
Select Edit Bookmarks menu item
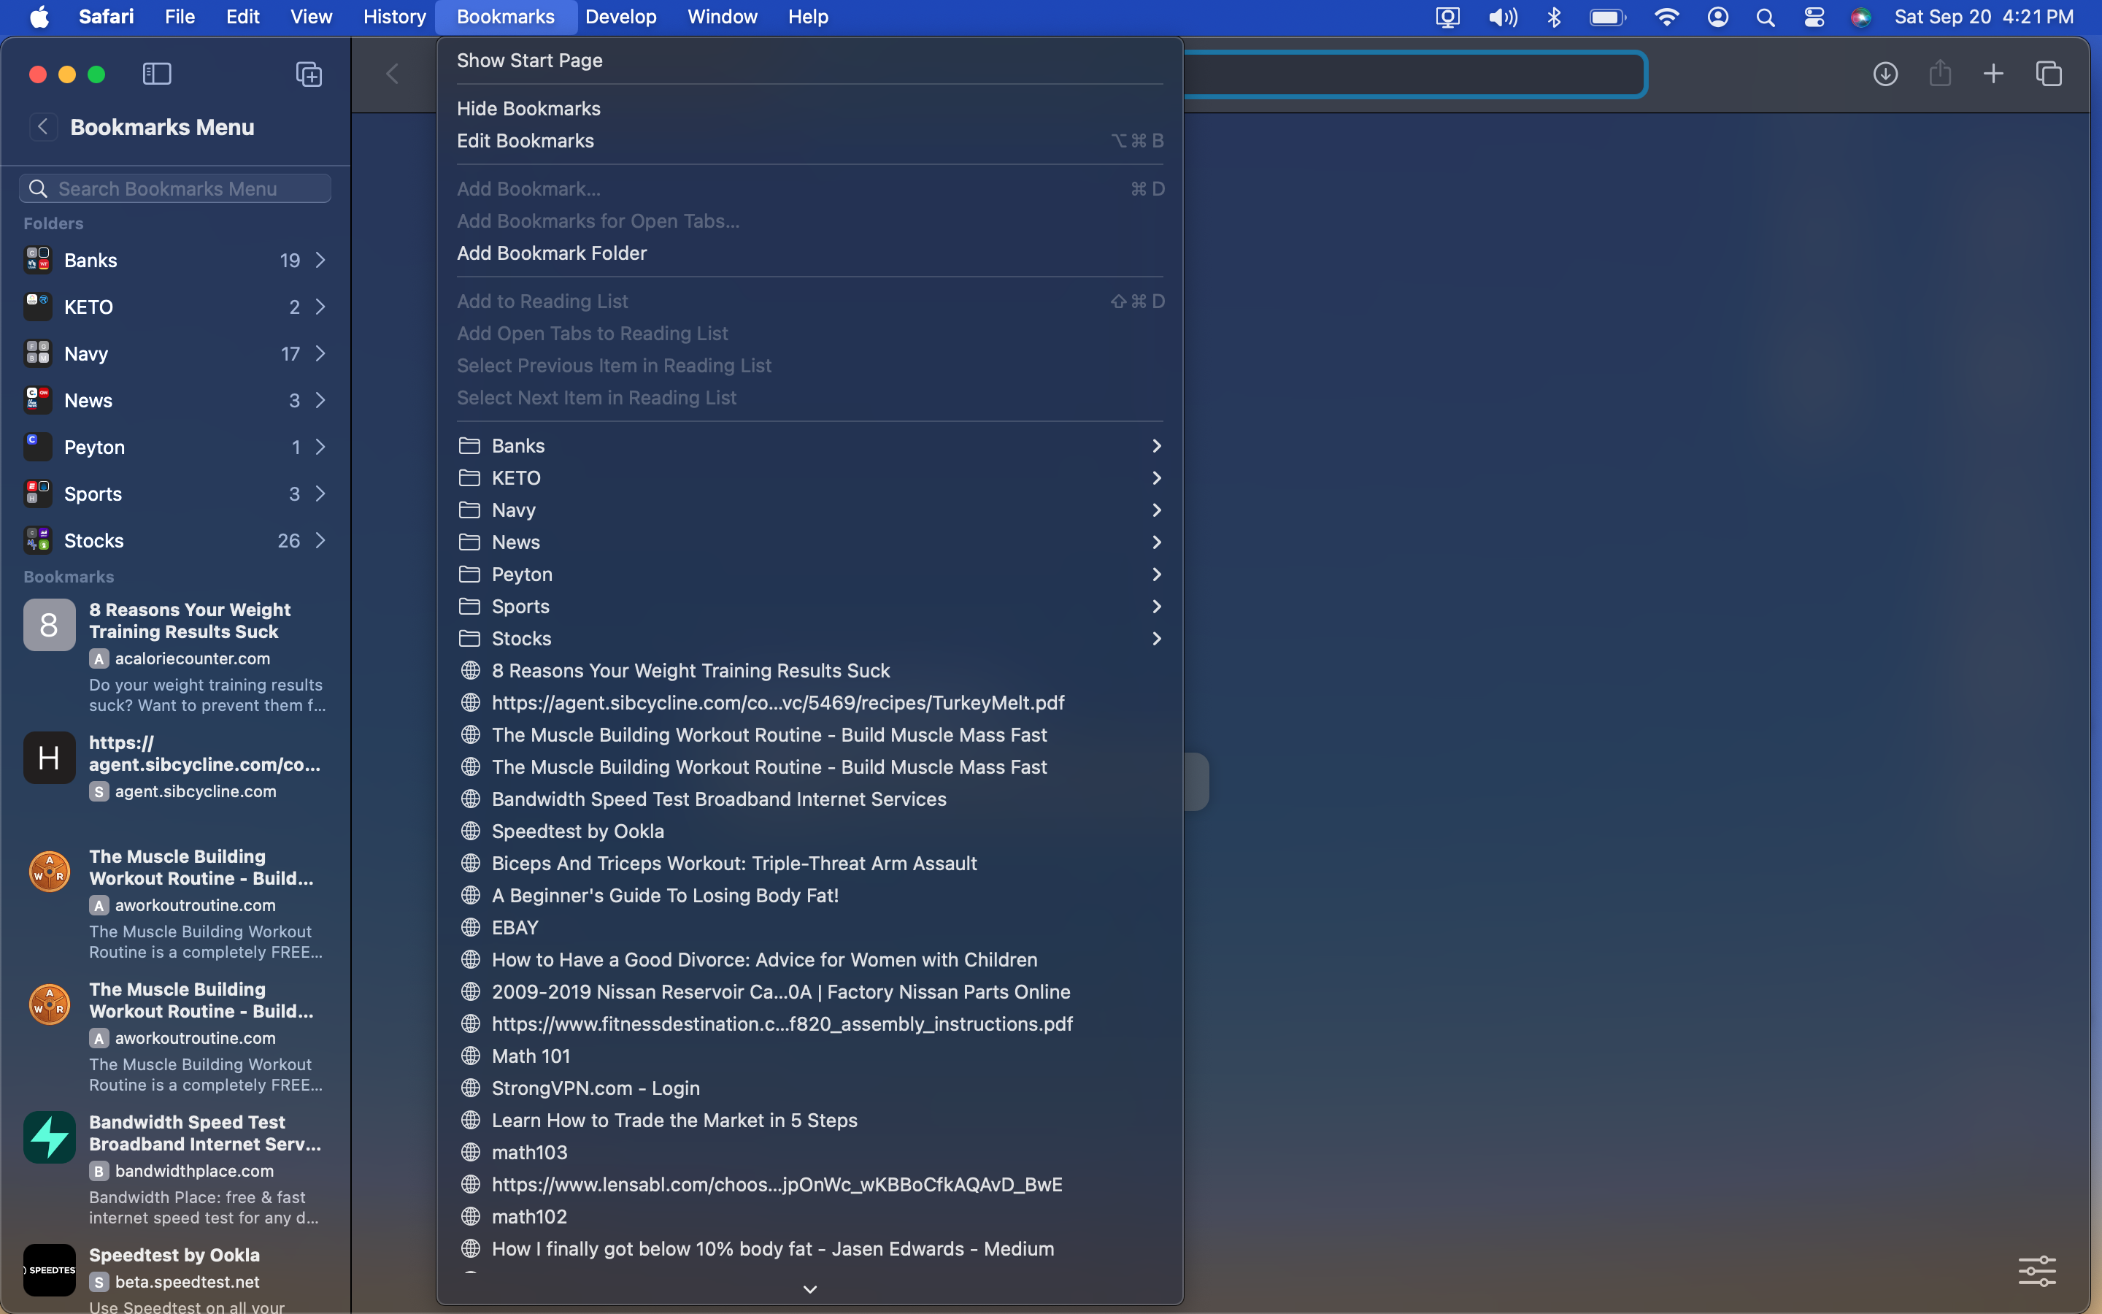click(x=525, y=141)
